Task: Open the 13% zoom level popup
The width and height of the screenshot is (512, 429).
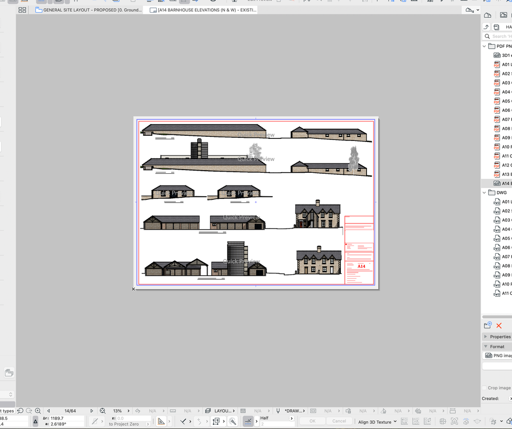Action: (x=121, y=411)
